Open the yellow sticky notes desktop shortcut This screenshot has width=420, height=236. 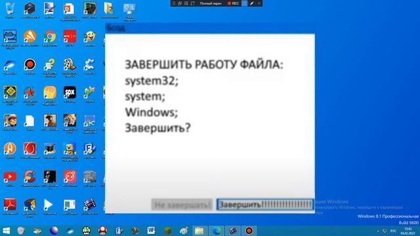coord(50,93)
